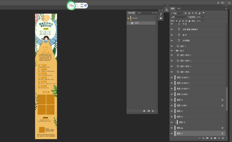This screenshot has width=232, height=142.
Task: Toggle the layer filter on/off switch
Action: (x=203, y=13)
